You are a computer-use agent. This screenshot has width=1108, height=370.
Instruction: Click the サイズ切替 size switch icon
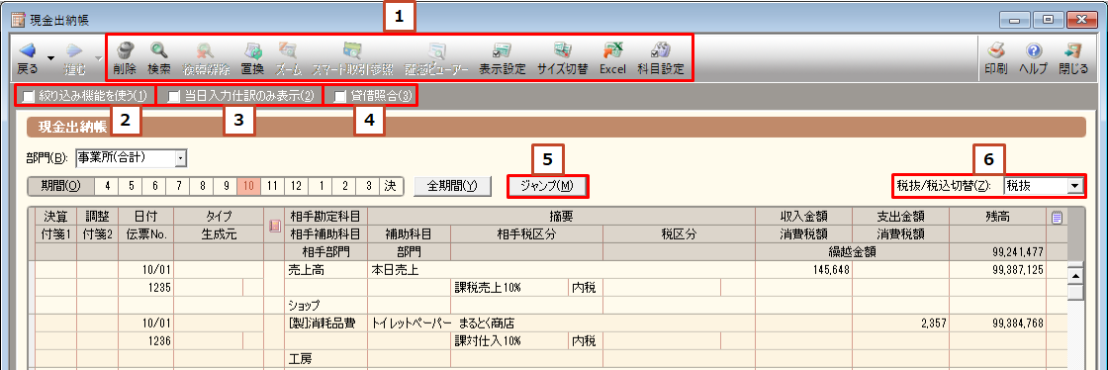pos(563,57)
